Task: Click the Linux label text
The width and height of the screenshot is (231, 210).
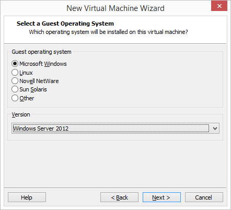Action: pyautogui.click(x=26, y=73)
